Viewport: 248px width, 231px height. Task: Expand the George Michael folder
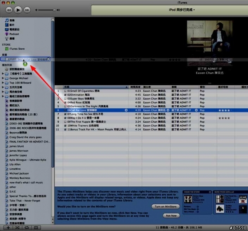coord(3,78)
